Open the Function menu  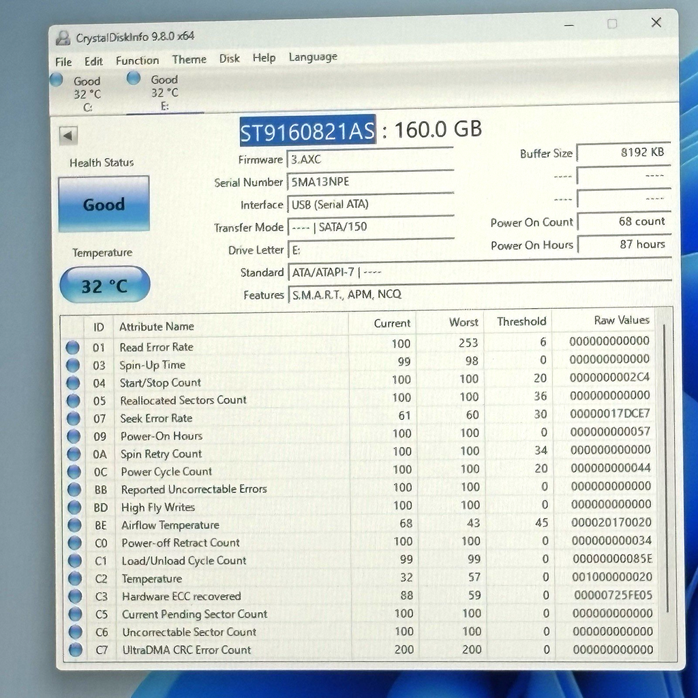pos(137,60)
